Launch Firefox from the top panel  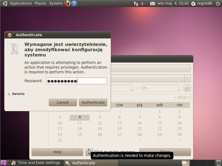[68, 3]
